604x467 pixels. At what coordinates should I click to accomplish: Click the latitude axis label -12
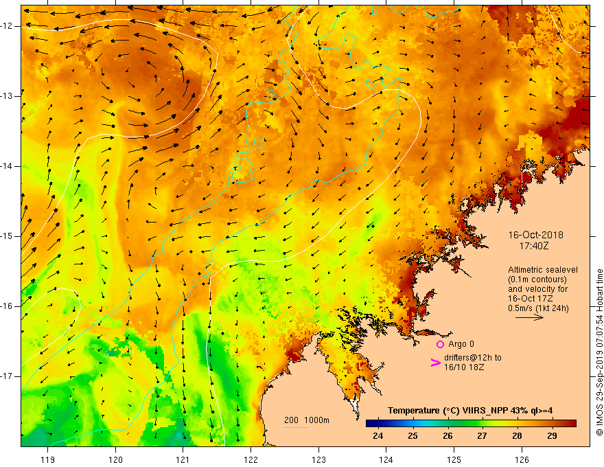point(7,26)
